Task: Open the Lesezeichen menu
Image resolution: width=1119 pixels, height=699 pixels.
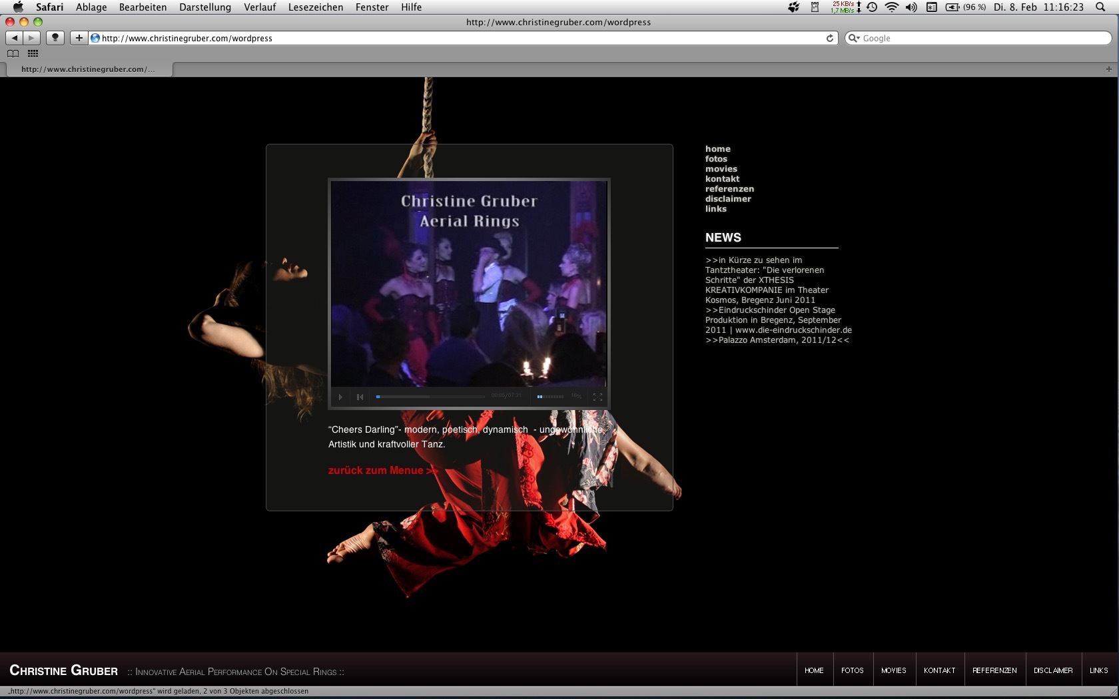Action: point(316,7)
